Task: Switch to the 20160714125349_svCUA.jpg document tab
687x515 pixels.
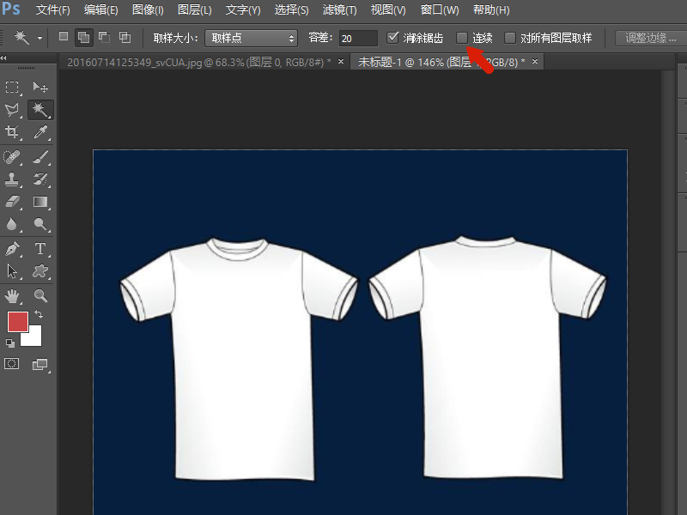Action: (198, 62)
